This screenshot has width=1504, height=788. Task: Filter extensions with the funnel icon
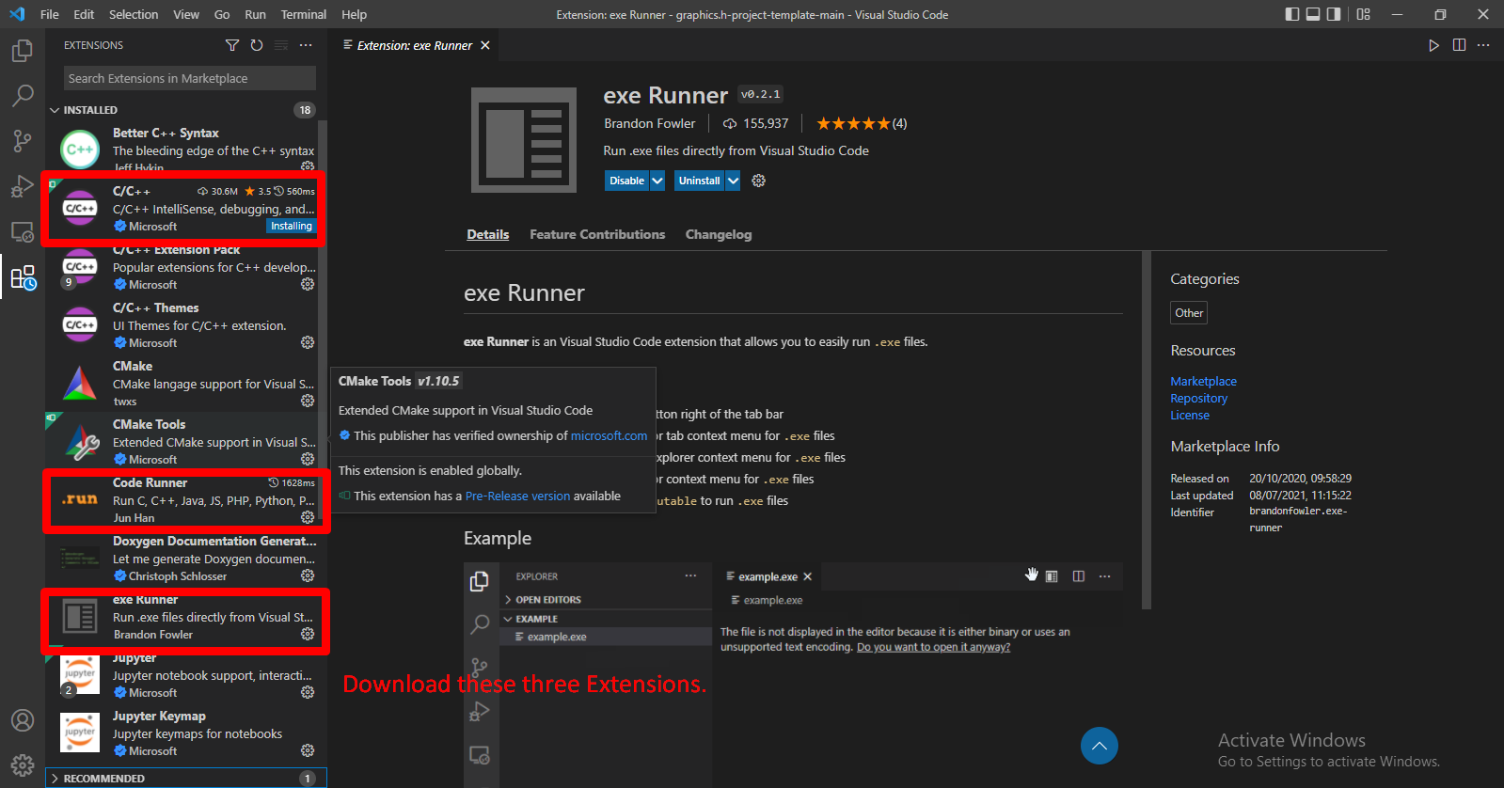coord(232,45)
